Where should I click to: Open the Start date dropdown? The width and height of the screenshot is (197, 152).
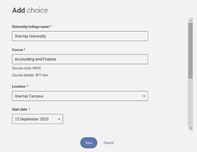coord(37,119)
